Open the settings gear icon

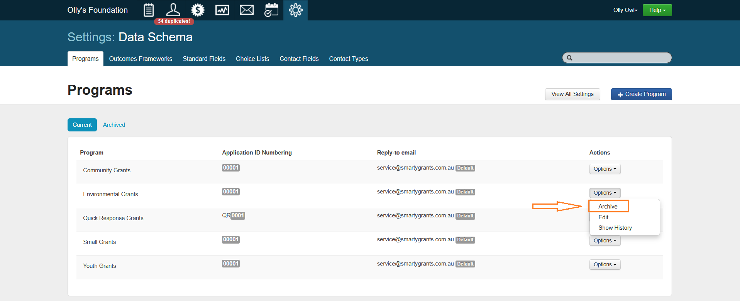coord(295,10)
